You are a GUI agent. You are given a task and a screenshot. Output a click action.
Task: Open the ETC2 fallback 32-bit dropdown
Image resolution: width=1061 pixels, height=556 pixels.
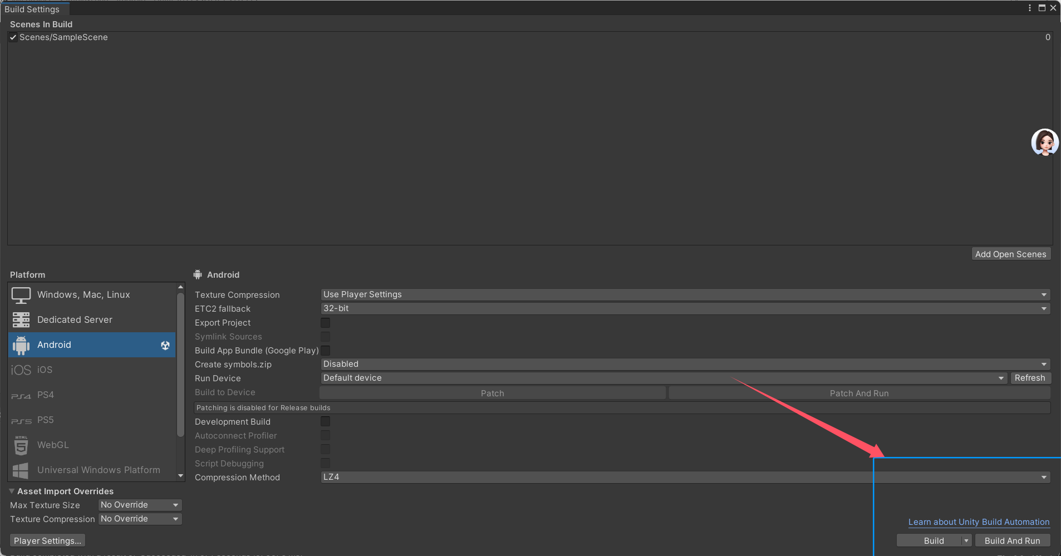coord(685,308)
